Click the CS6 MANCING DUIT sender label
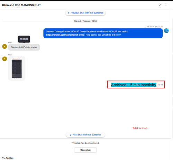This screenshot has width=173, height=160. click(x=154, y=27)
